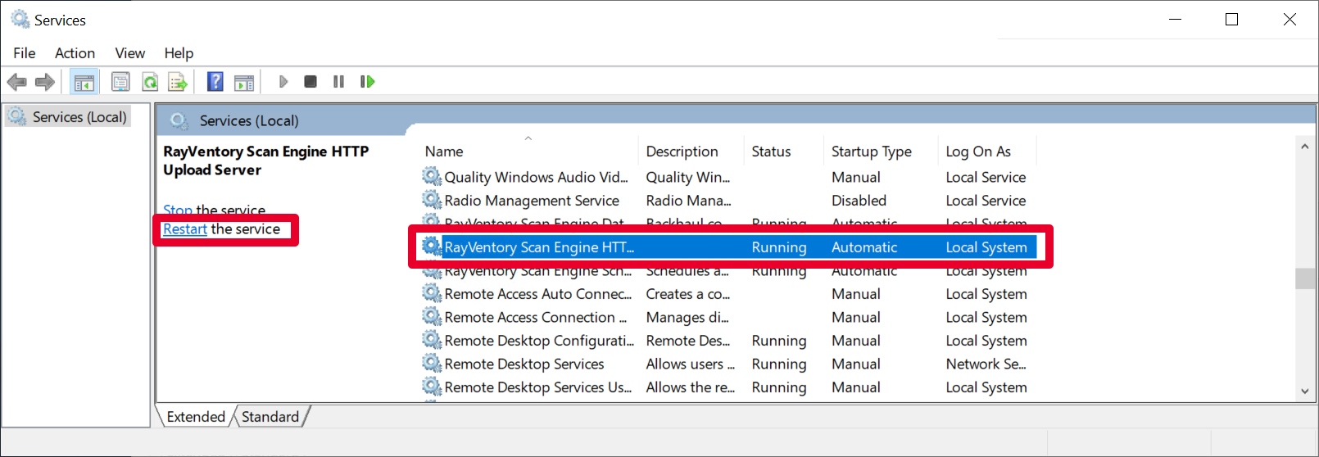Select the Remote Desktop Services row name
Image resolution: width=1319 pixels, height=457 pixels.
click(524, 364)
